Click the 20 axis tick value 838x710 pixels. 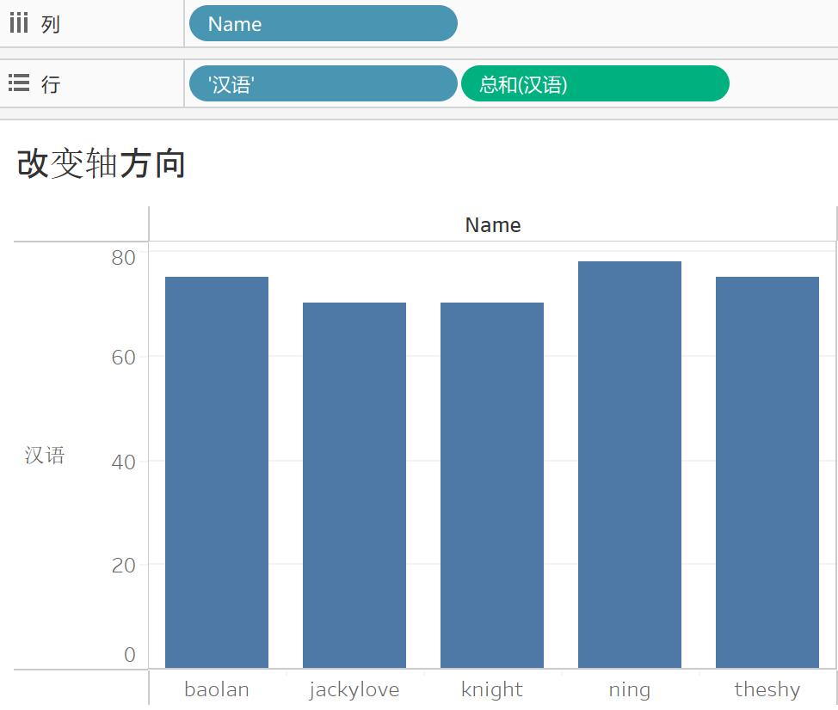[x=123, y=566]
